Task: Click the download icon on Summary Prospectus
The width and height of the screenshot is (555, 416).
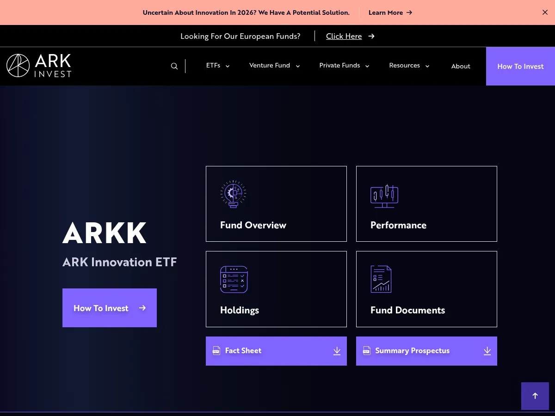Action: 487,351
